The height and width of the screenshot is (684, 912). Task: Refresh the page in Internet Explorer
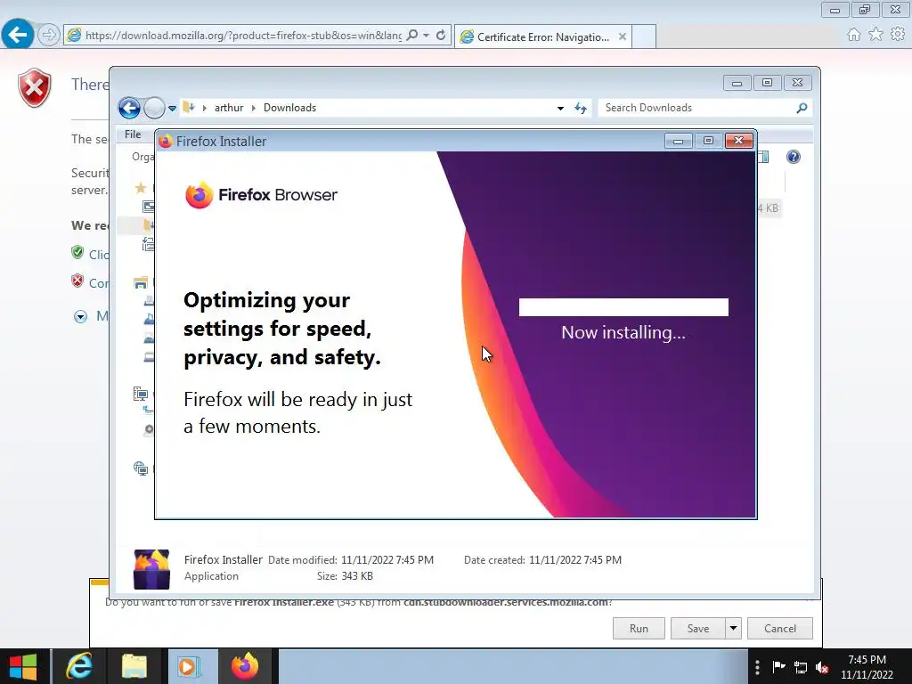click(441, 36)
